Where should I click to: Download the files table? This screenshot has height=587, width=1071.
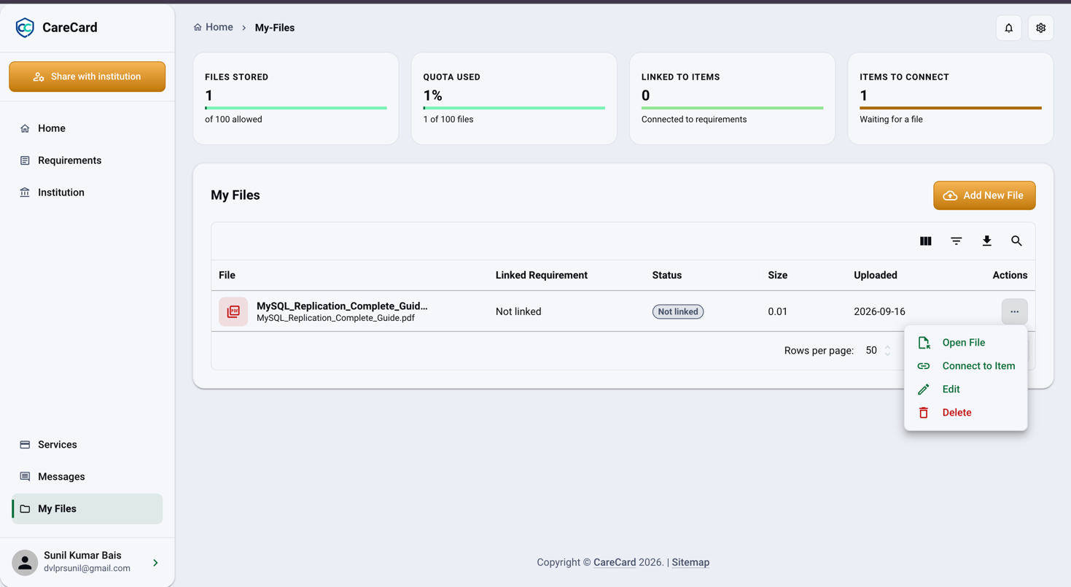coord(987,241)
